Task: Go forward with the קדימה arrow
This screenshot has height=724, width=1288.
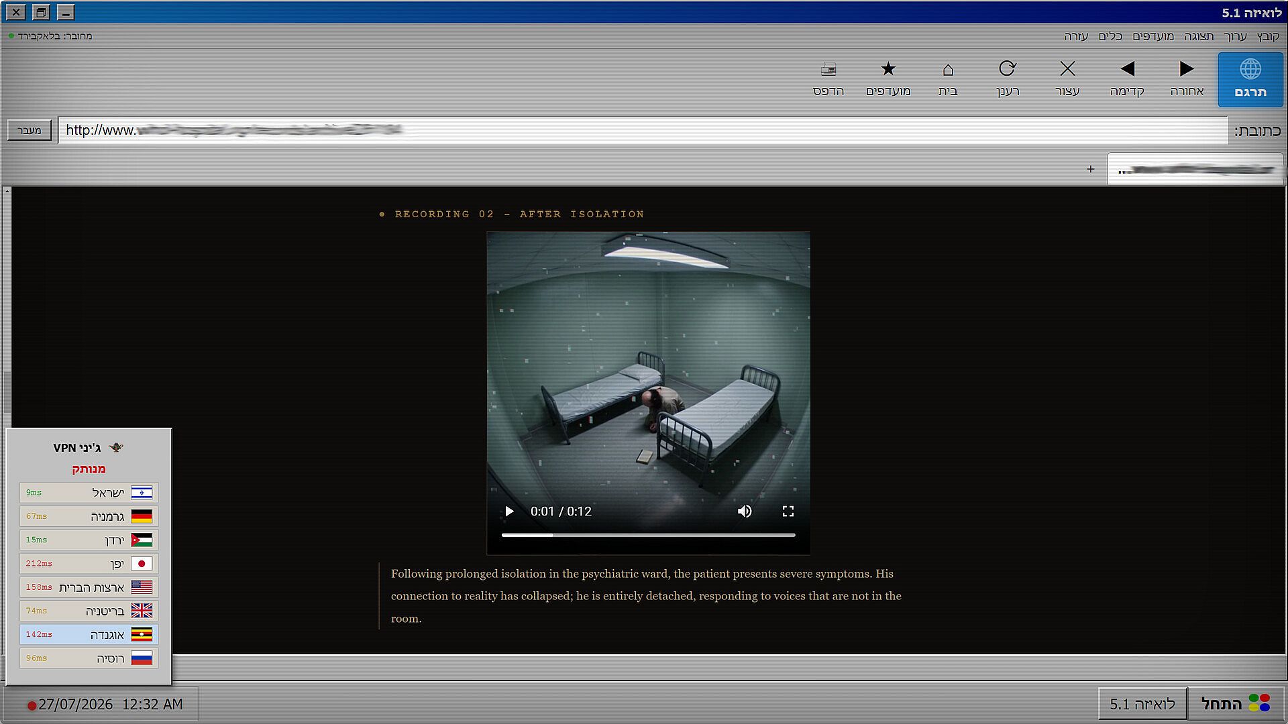Action: pos(1127,79)
